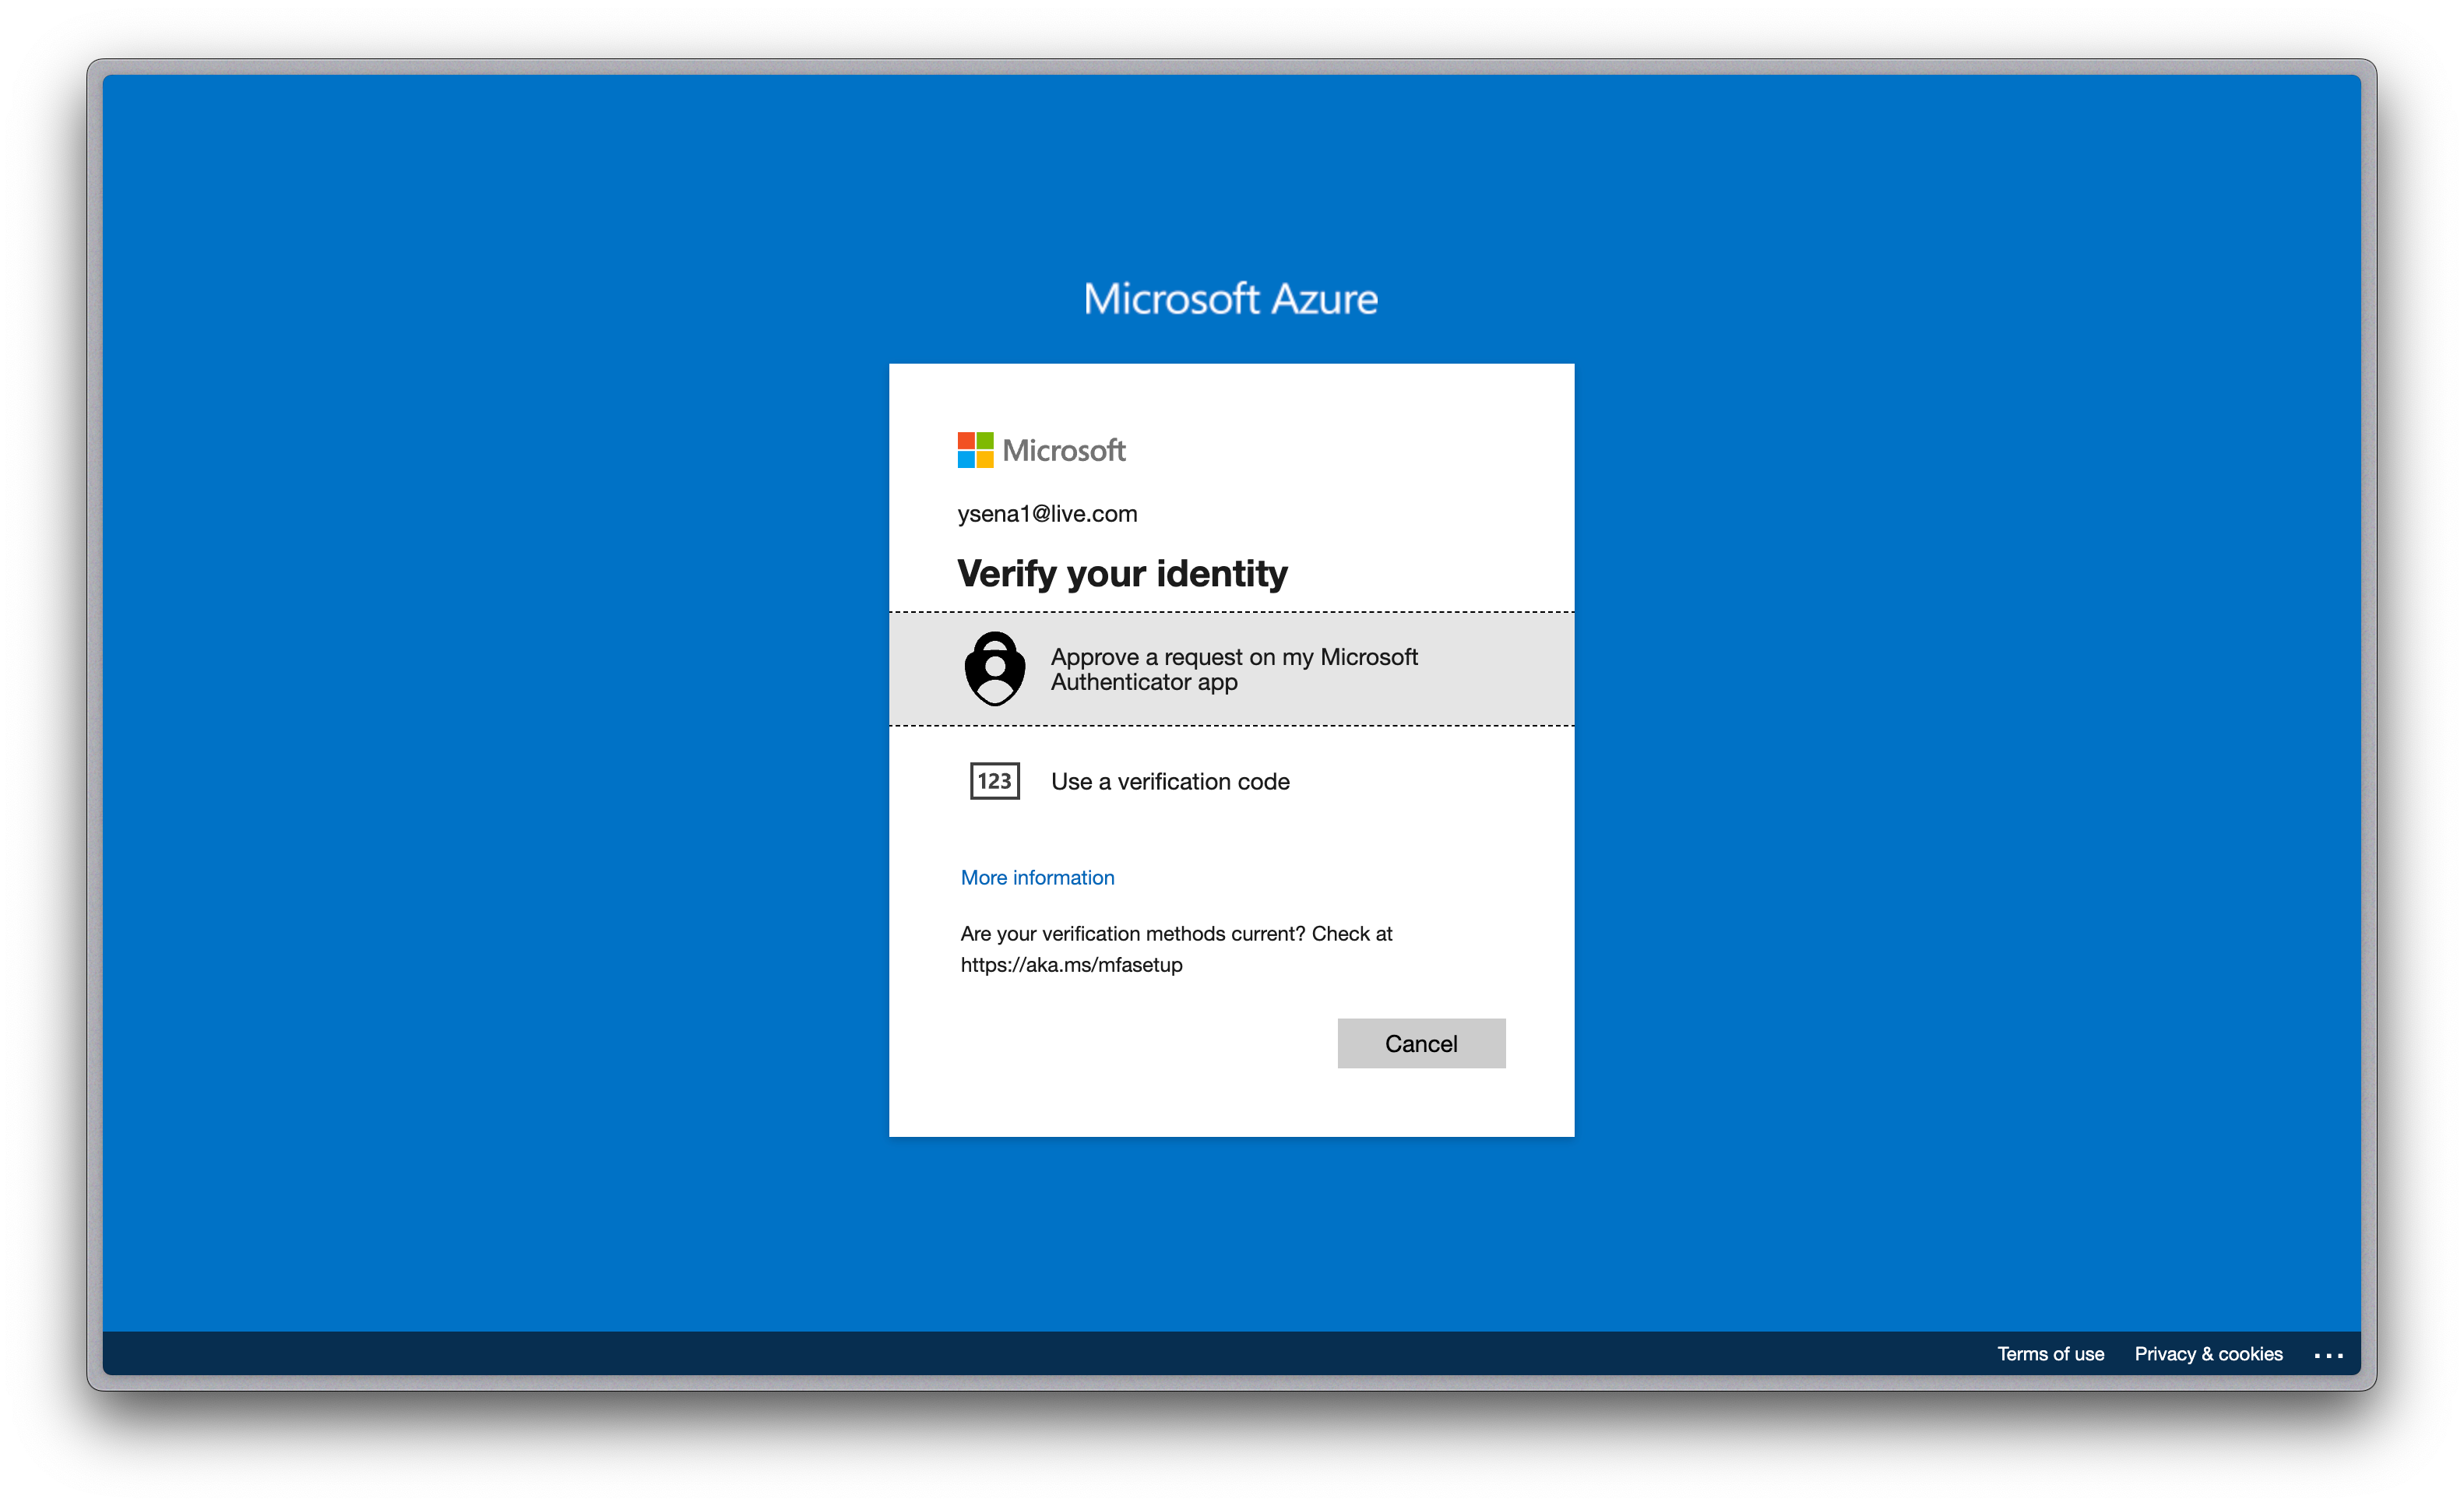This screenshot has height=1506, width=2464.
Task: Open Terms of use in footer
Action: coord(2050,1354)
